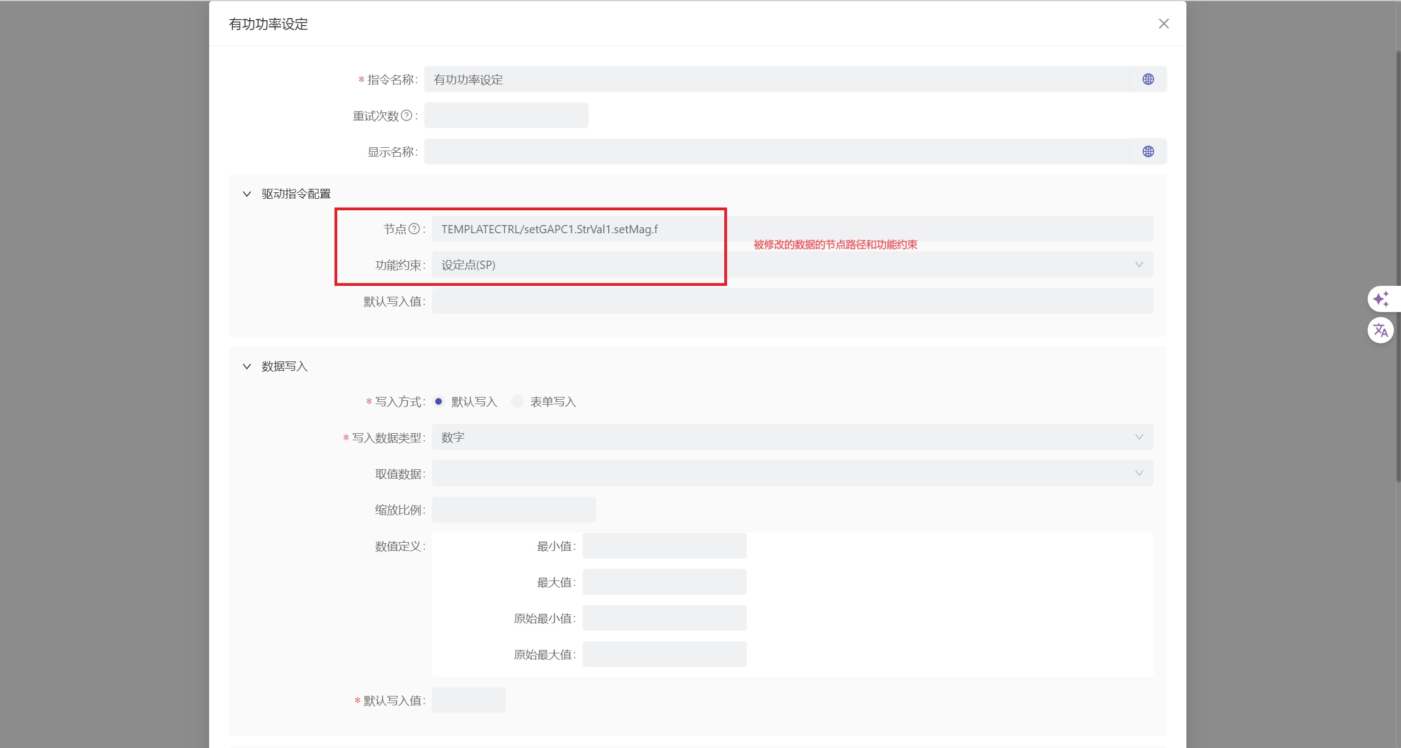Focus 默认写入值 field in 驱动指令配置
This screenshot has width=1401, height=748.
pyautogui.click(x=792, y=301)
